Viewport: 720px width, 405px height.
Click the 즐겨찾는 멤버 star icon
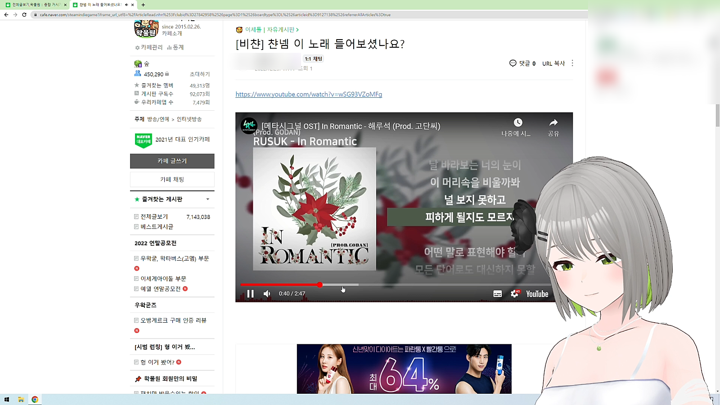click(137, 85)
